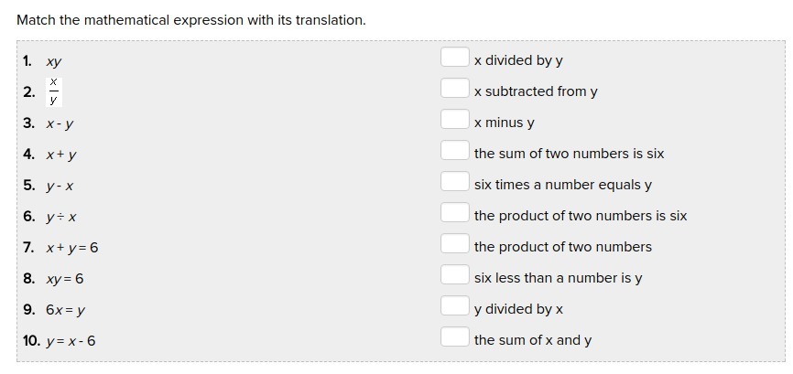Viewport: 793px width, 374px height.
Task: Select the box next to 'x subtracted from y'
Action: 454,89
